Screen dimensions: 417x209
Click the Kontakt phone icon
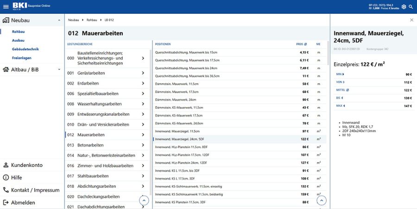[x=6, y=190]
